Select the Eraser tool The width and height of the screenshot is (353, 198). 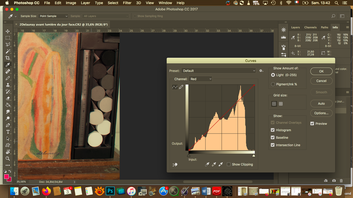[8, 98]
